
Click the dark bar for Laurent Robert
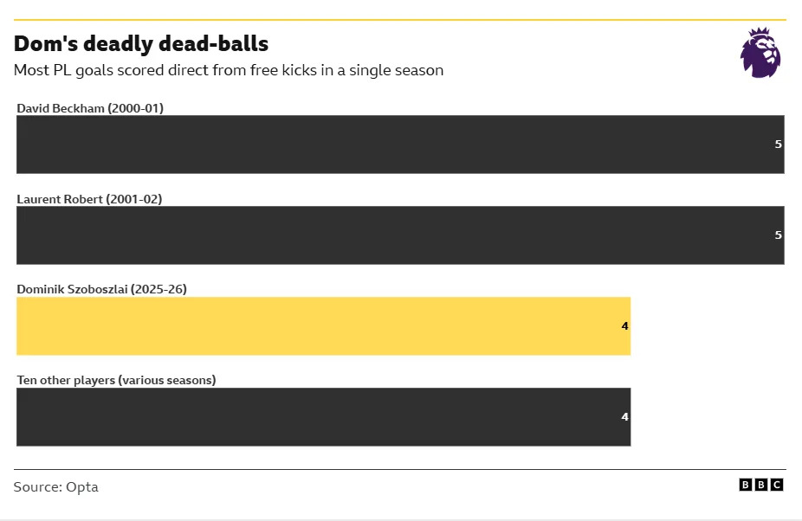(390, 235)
